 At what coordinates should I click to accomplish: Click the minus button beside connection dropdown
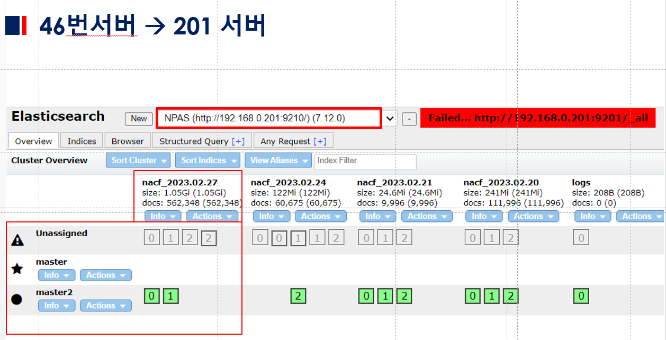click(409, 119)
